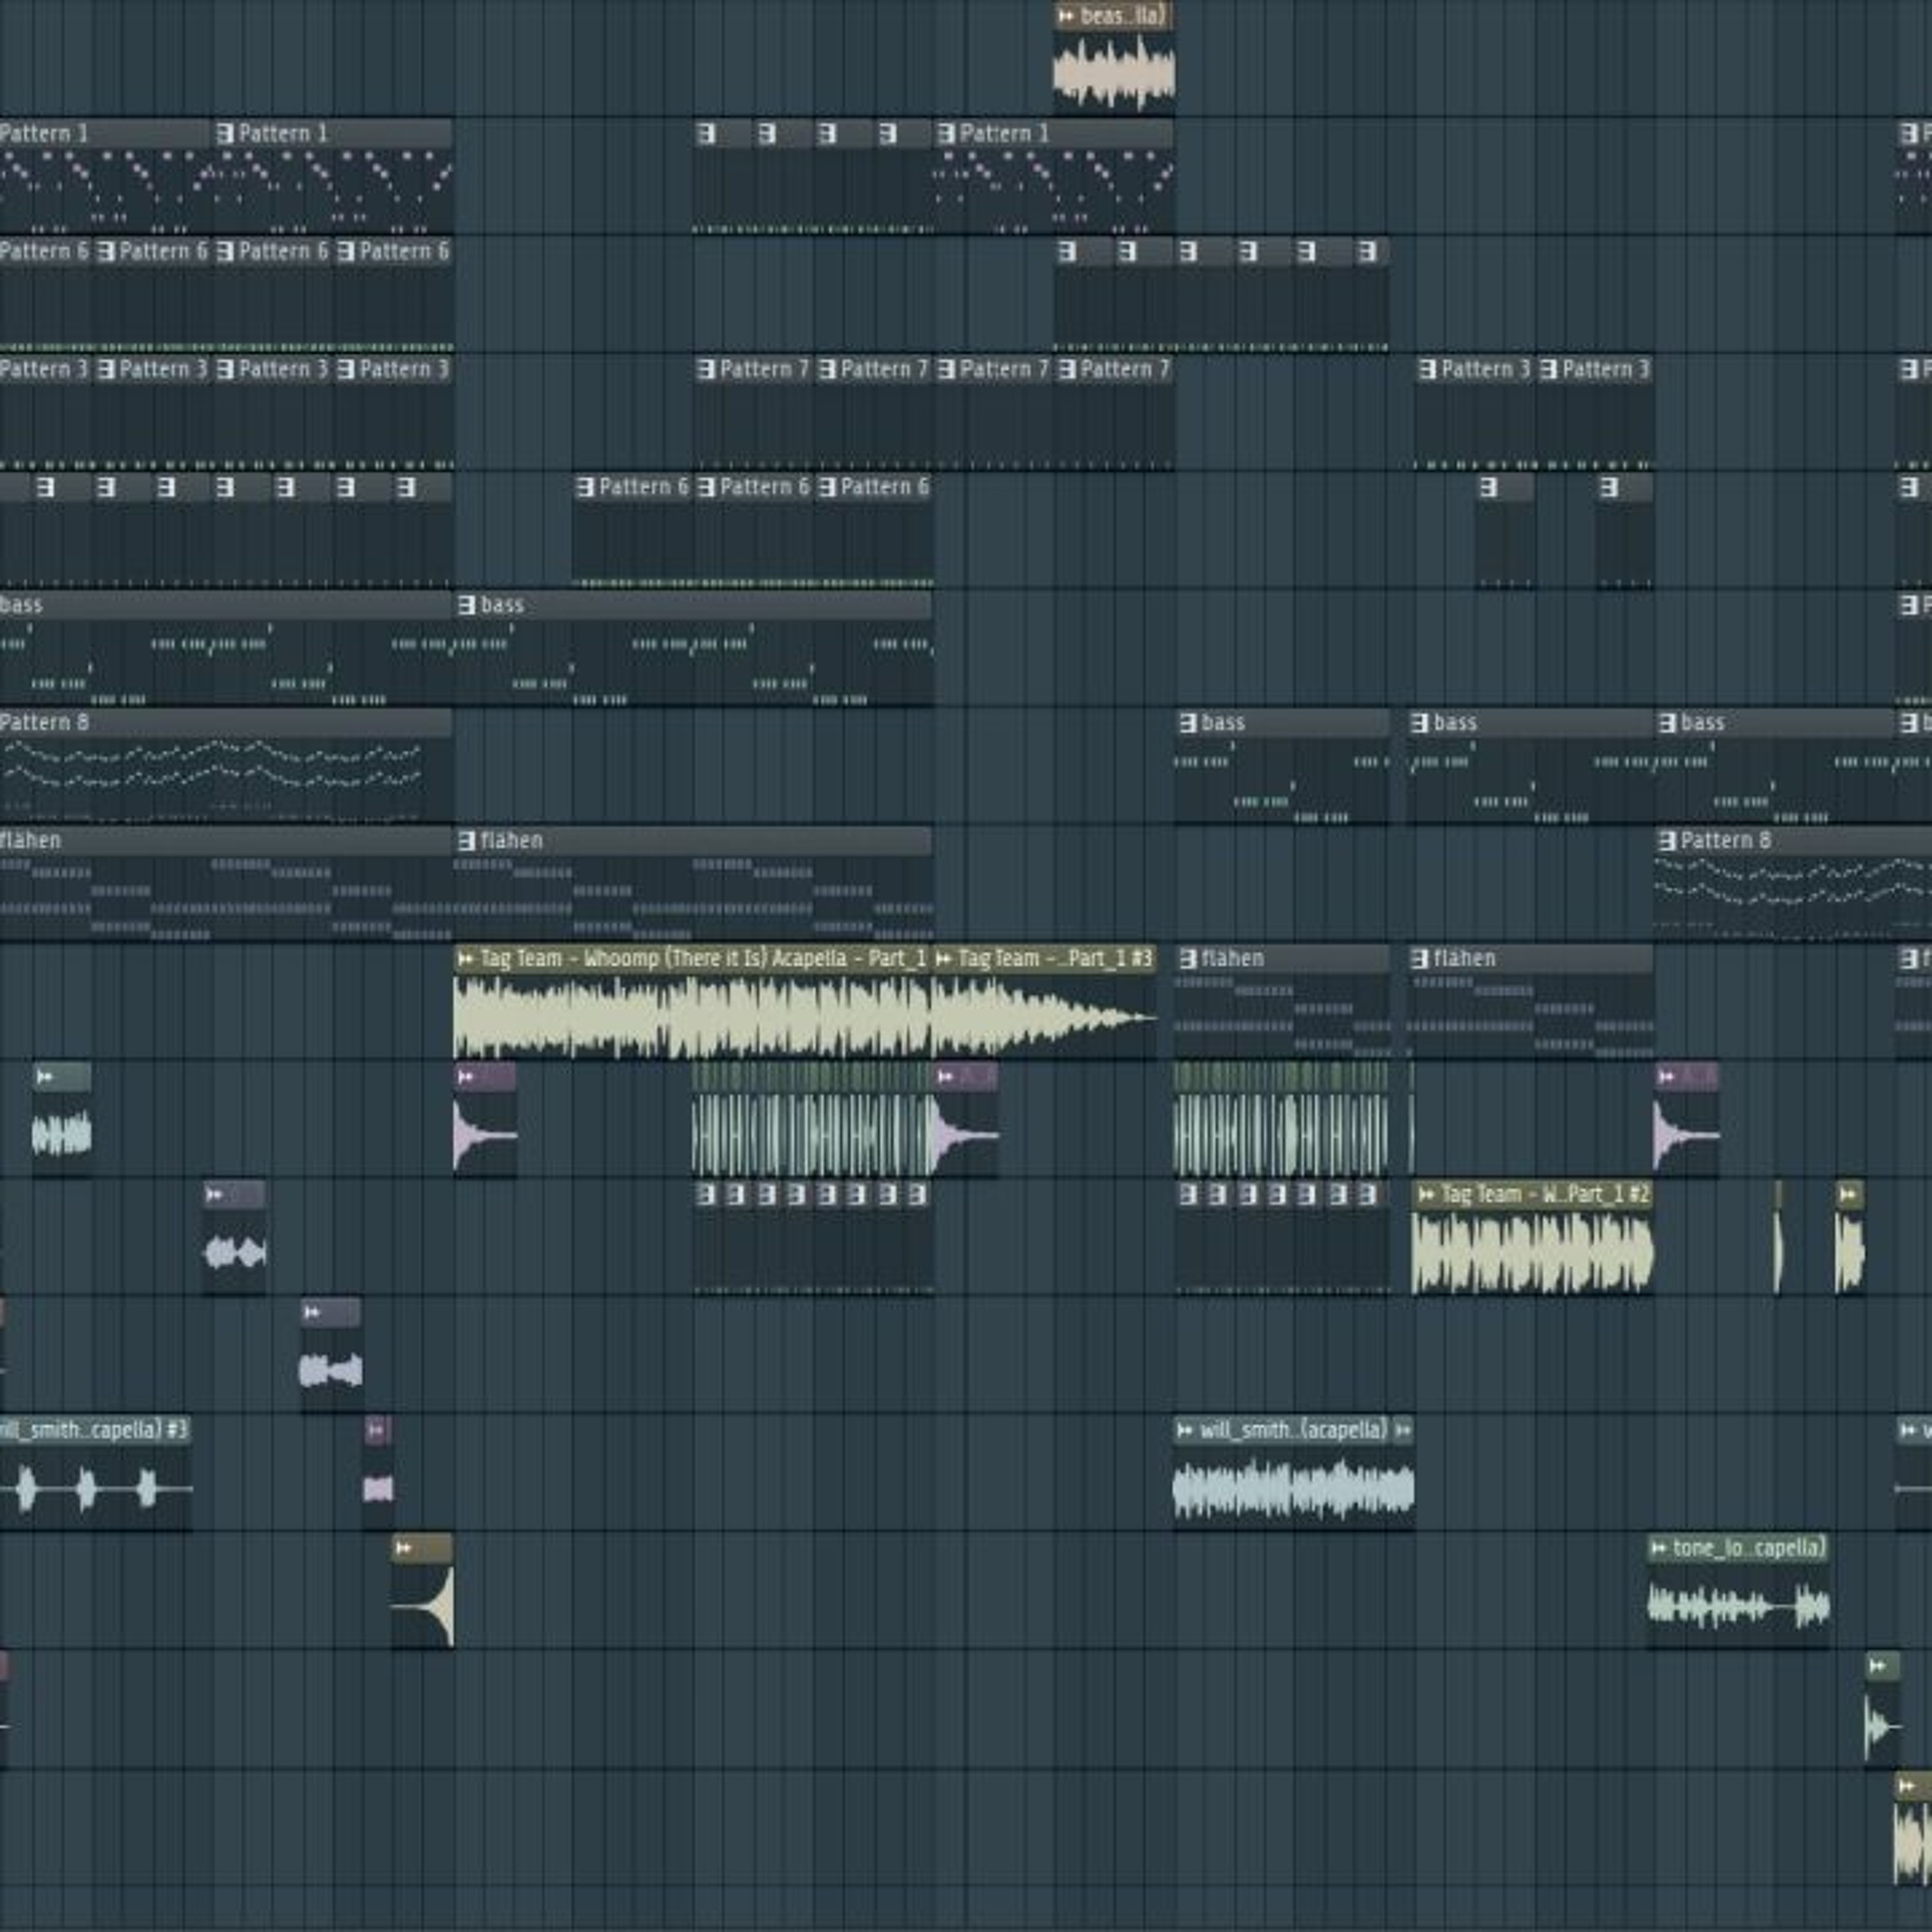Click the will_smith..(acapella) clip waveform
The width and height of the screenshot is (1932, 1932).
tap(1292, 1489)
